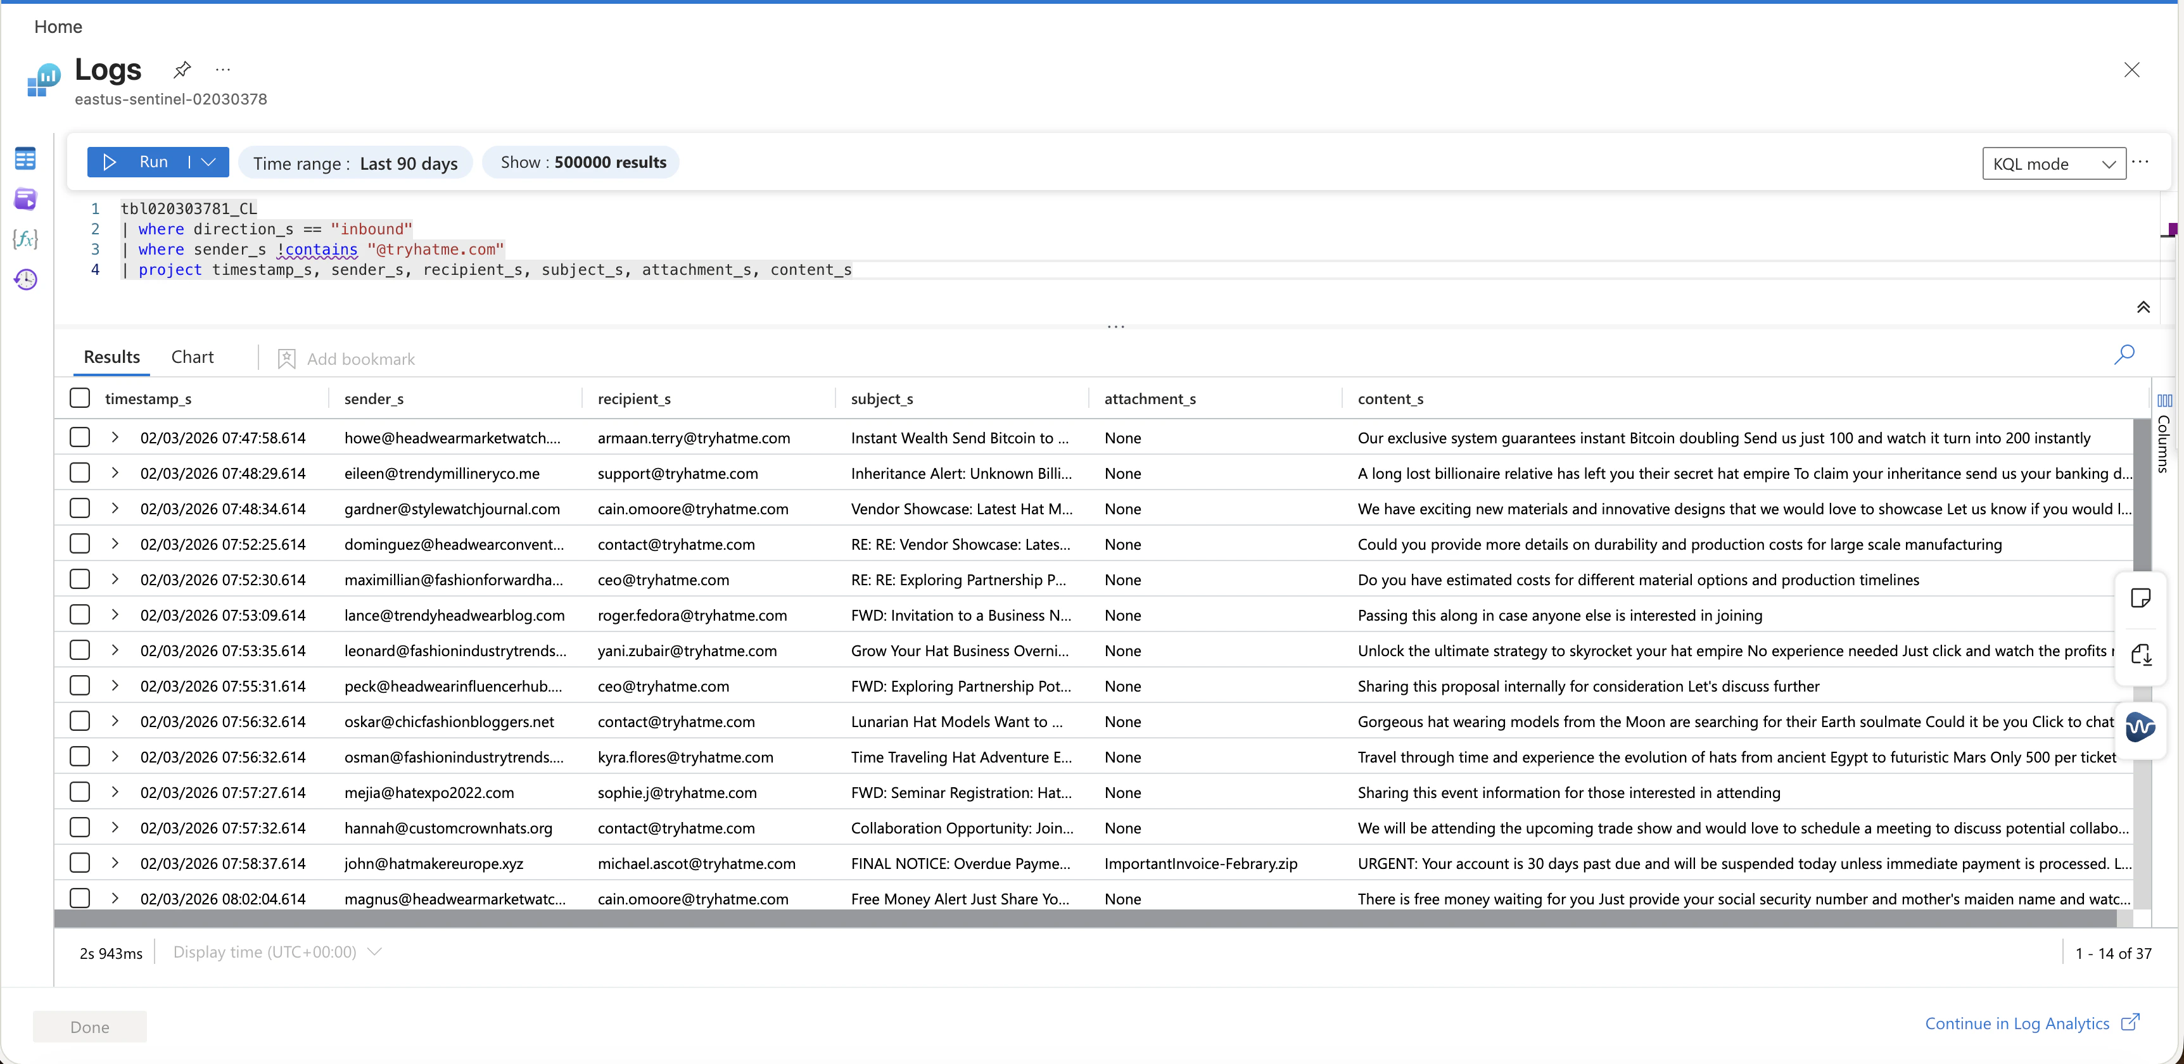2184x1064 pixels.
Task: Expand the row timestamped 07:58:37.614
Action: click(x=115, y=862)
